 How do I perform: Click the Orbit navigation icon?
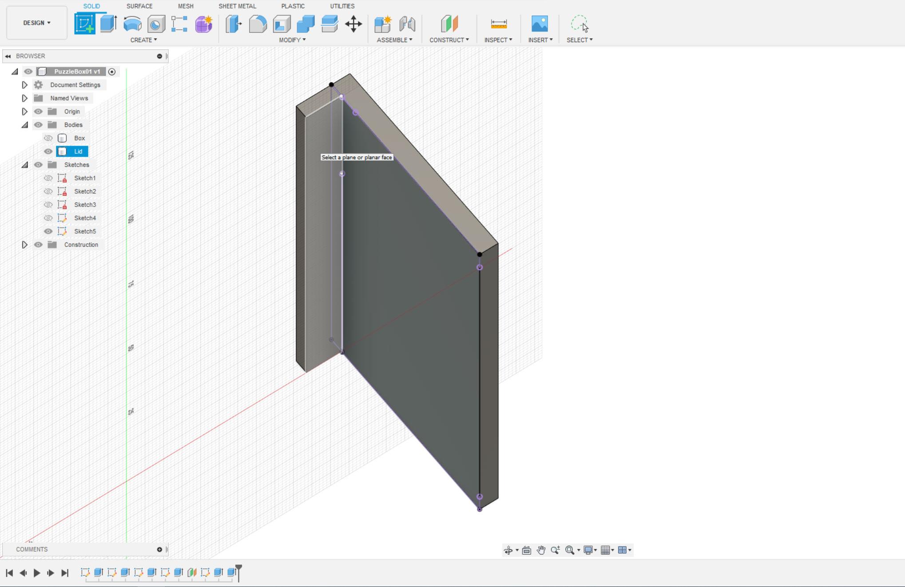point(508,550)
